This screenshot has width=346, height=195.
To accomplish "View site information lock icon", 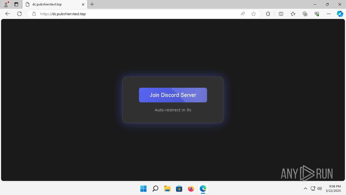I will pos(34,14).
